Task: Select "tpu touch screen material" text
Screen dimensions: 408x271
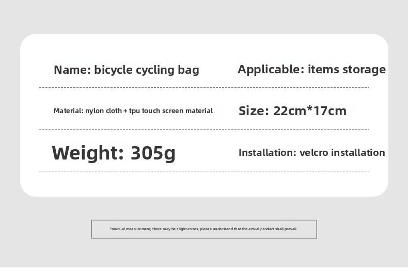Action: pos(171,111)
